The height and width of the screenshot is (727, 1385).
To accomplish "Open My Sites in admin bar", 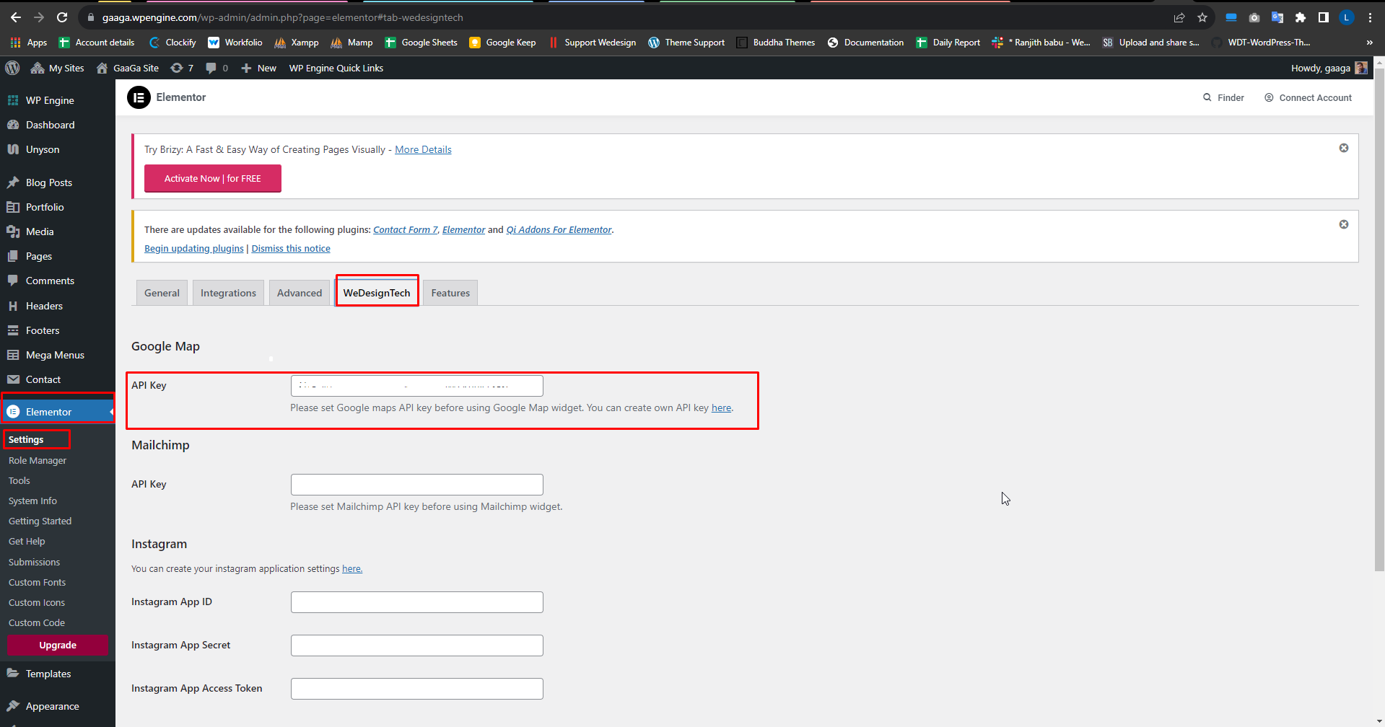I will 57,68.
